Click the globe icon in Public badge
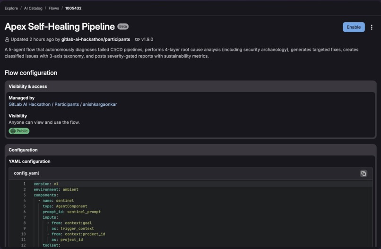Viewport: 381px width, 249px height. click(x=13, y=131)
